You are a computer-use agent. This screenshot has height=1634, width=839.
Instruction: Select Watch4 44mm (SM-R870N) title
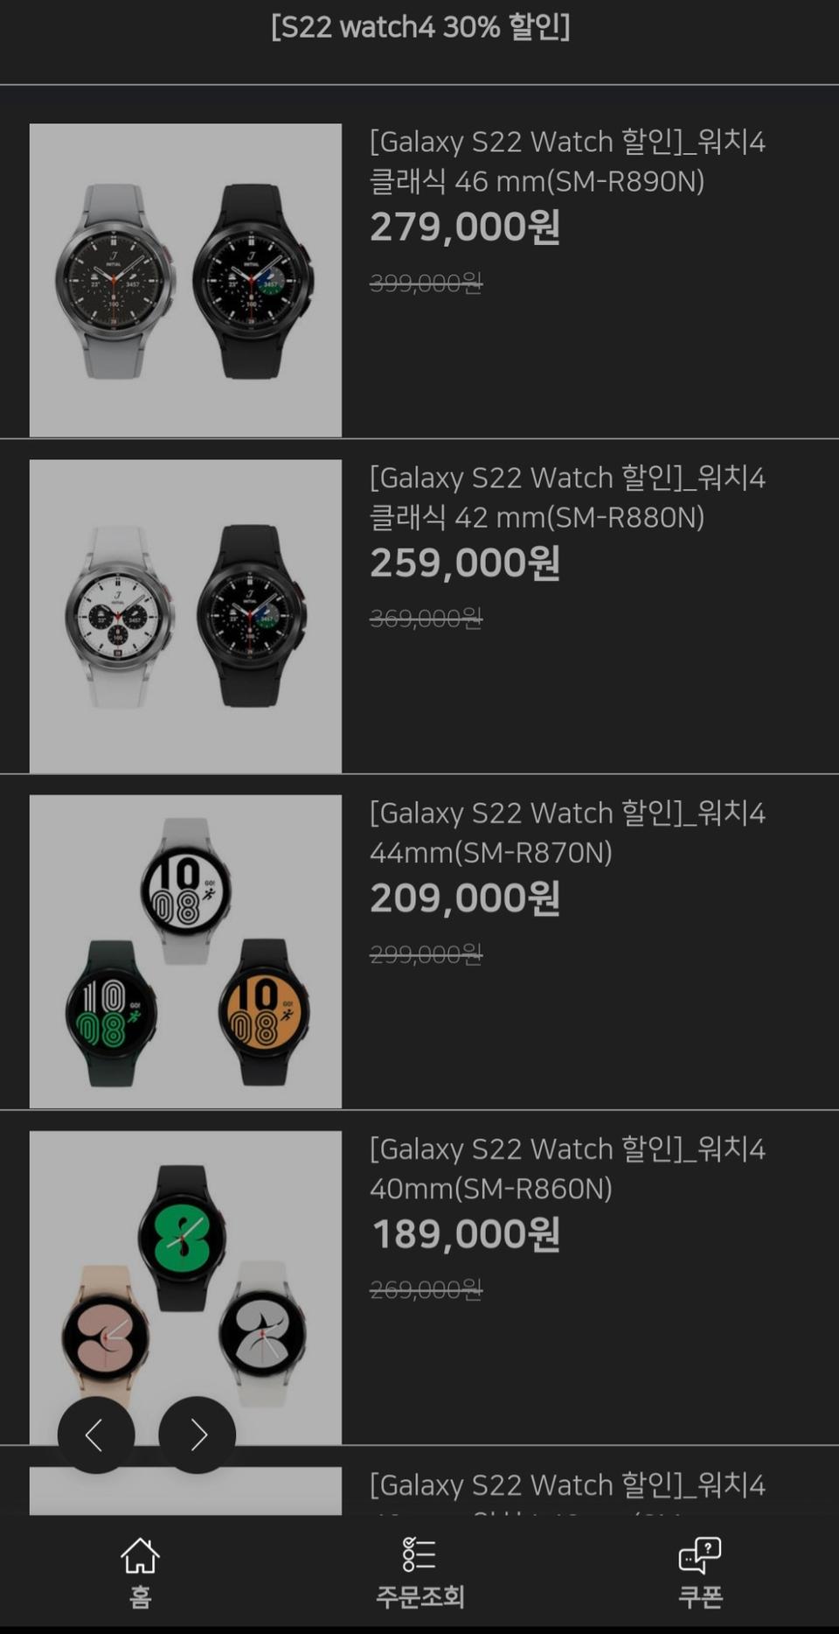click(567, 832)
